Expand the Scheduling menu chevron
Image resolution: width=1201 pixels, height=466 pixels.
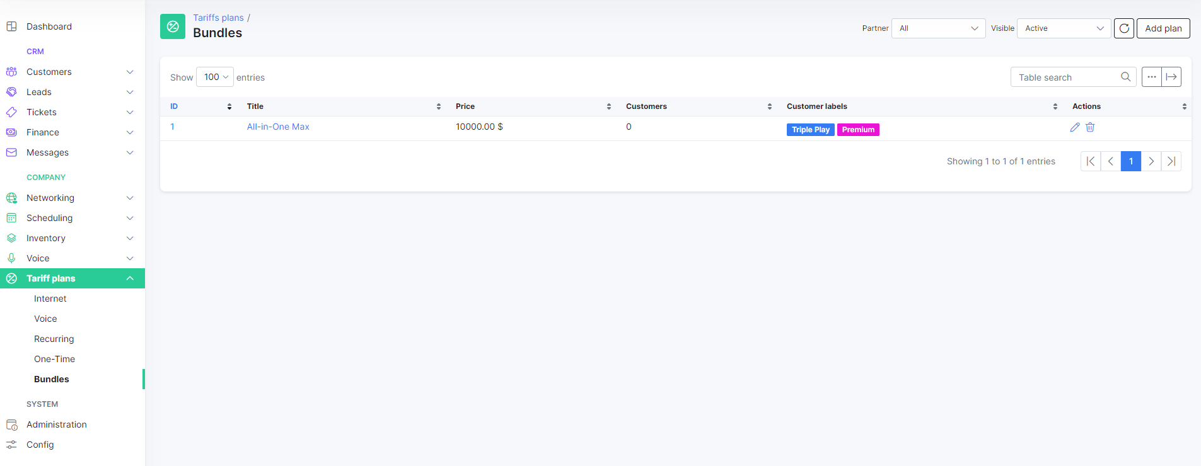tap(130, 218)
